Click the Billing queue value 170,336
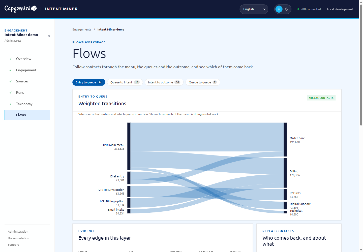The height and width of the screenshot is (252, 363). (x=295, y=175)
